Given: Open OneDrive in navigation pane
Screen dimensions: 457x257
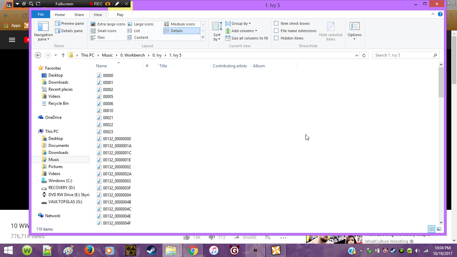Looking at the screenshot, I should 53,117.
